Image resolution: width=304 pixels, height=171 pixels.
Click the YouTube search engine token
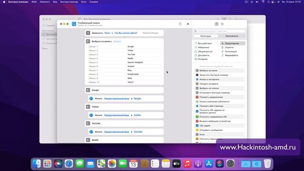click(138, 132)
